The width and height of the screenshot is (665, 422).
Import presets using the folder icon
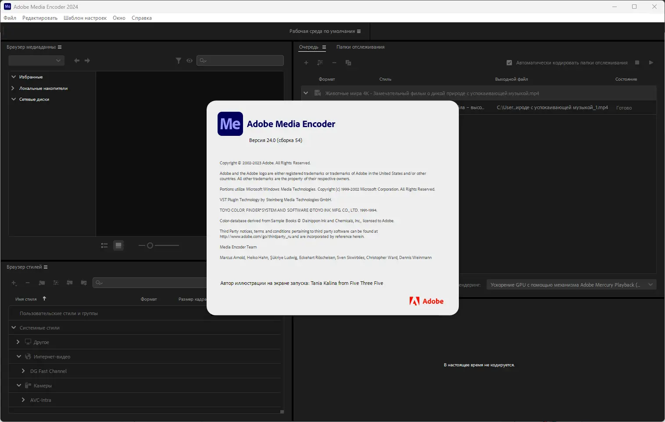pos(70,283)
